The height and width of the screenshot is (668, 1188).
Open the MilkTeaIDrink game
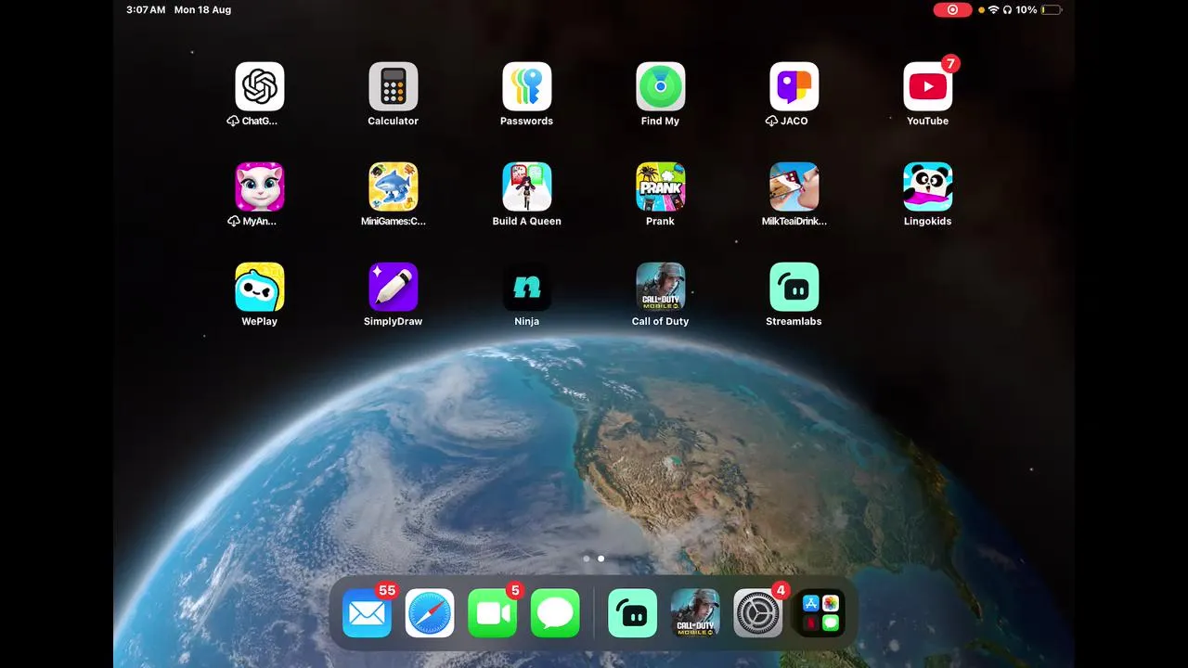794,186
